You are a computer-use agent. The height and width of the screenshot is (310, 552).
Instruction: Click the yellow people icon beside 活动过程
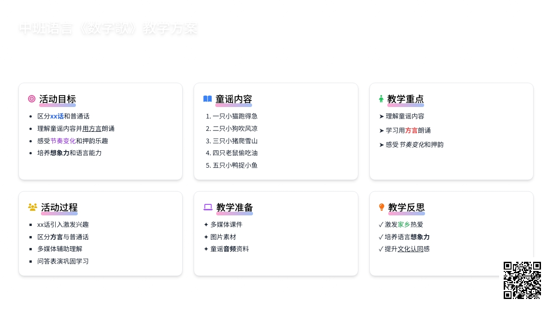pos(33,207)
